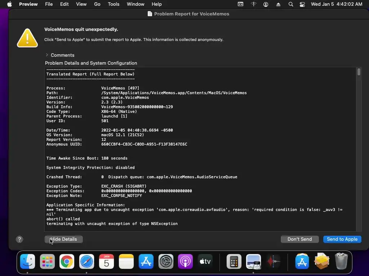Click 'Translated Report (Full Report Below)' heading
The height and width of the screenshot is (276, 369).
[90, 74]
